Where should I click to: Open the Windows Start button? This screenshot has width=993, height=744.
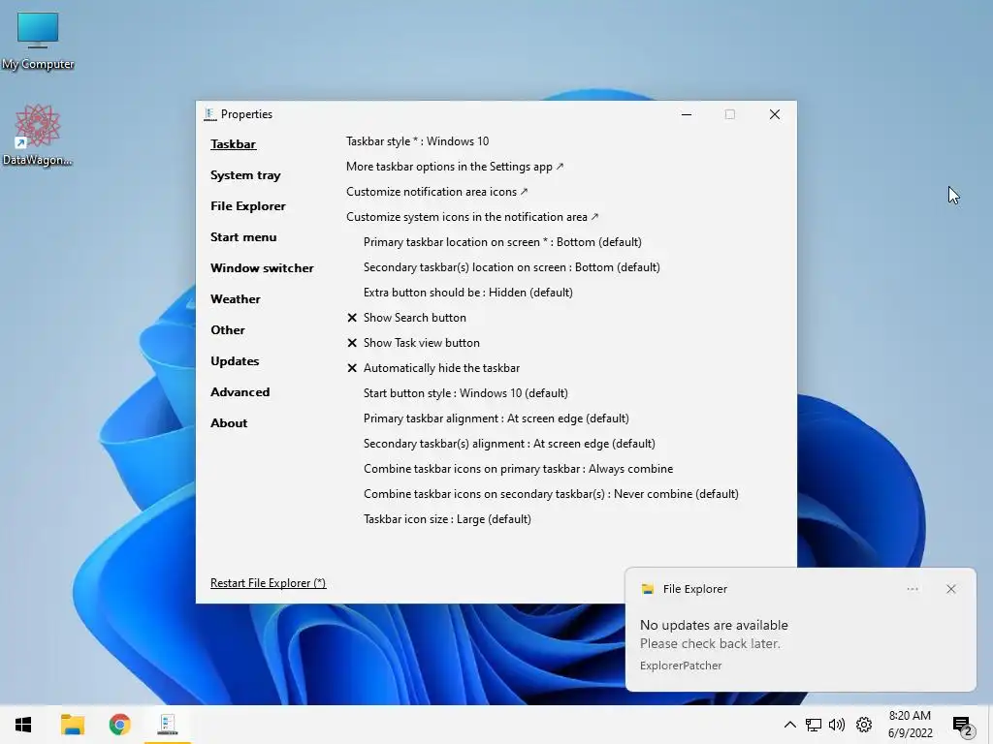23,725
